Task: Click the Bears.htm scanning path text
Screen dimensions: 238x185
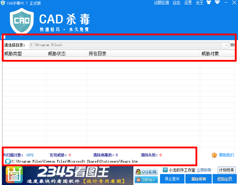Action: click(75, 161)
